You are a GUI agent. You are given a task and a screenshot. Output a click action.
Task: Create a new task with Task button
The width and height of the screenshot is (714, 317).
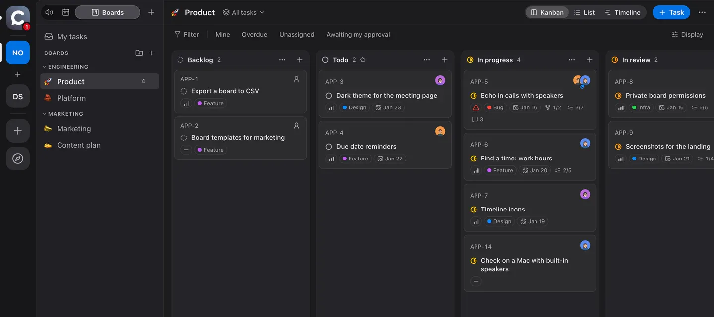click(x=671, y=12)
